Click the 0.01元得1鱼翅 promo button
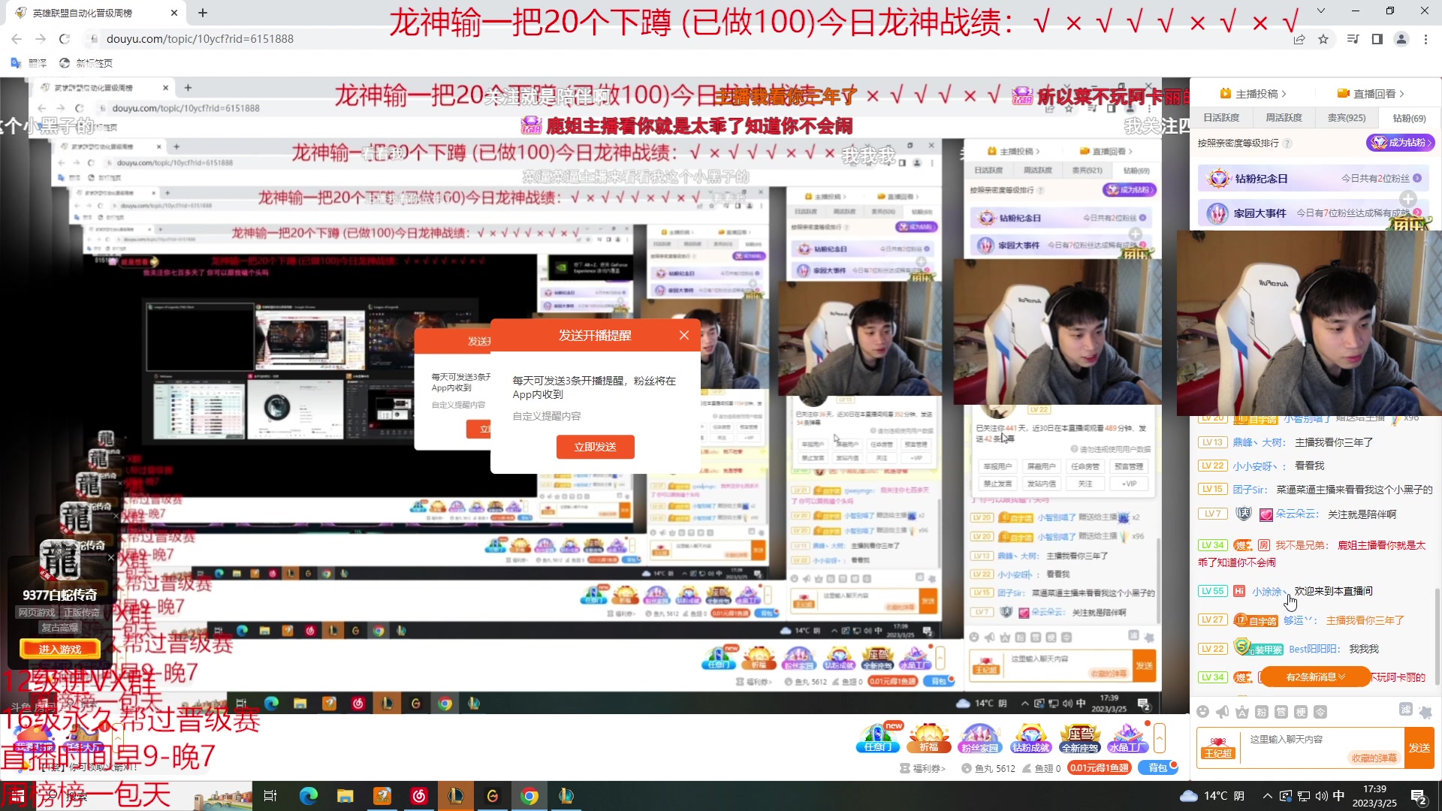 [1099, 767]
